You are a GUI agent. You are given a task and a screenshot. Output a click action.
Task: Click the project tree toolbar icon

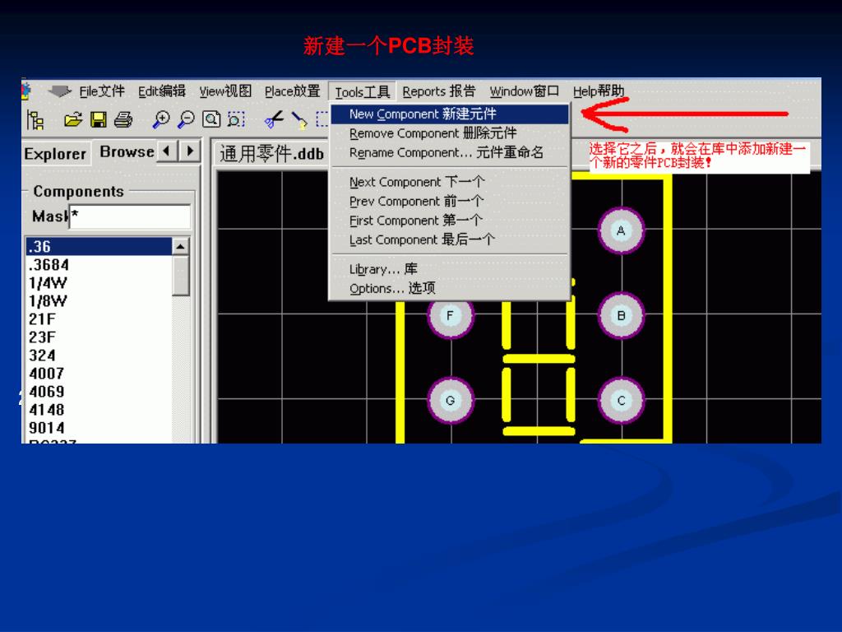pos(35,120)
